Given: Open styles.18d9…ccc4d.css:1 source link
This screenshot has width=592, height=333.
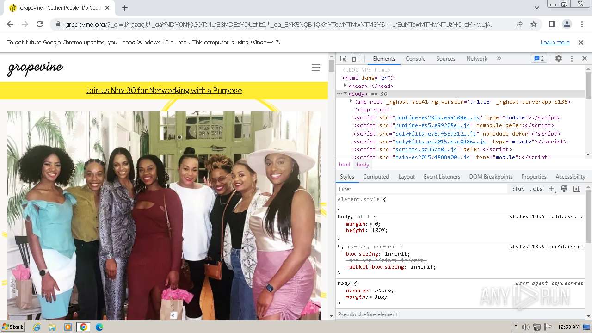Looking at the screenshot, I should coord(546,247).
